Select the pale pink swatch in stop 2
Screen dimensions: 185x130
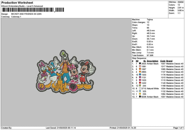(140, 66)
